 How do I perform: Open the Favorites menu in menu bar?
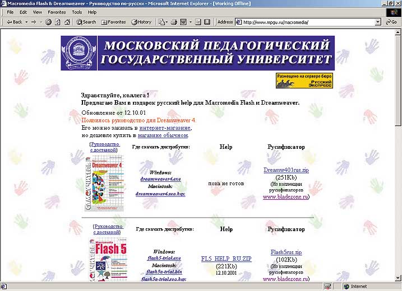pos(57,12)
